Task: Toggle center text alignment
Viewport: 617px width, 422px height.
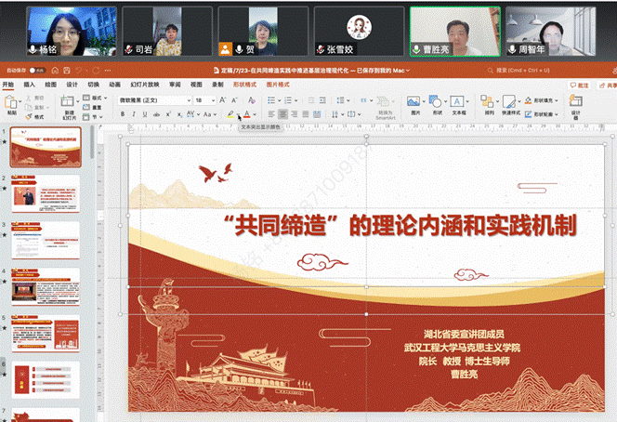Action: pyautogui.click(x=282, y=114)
